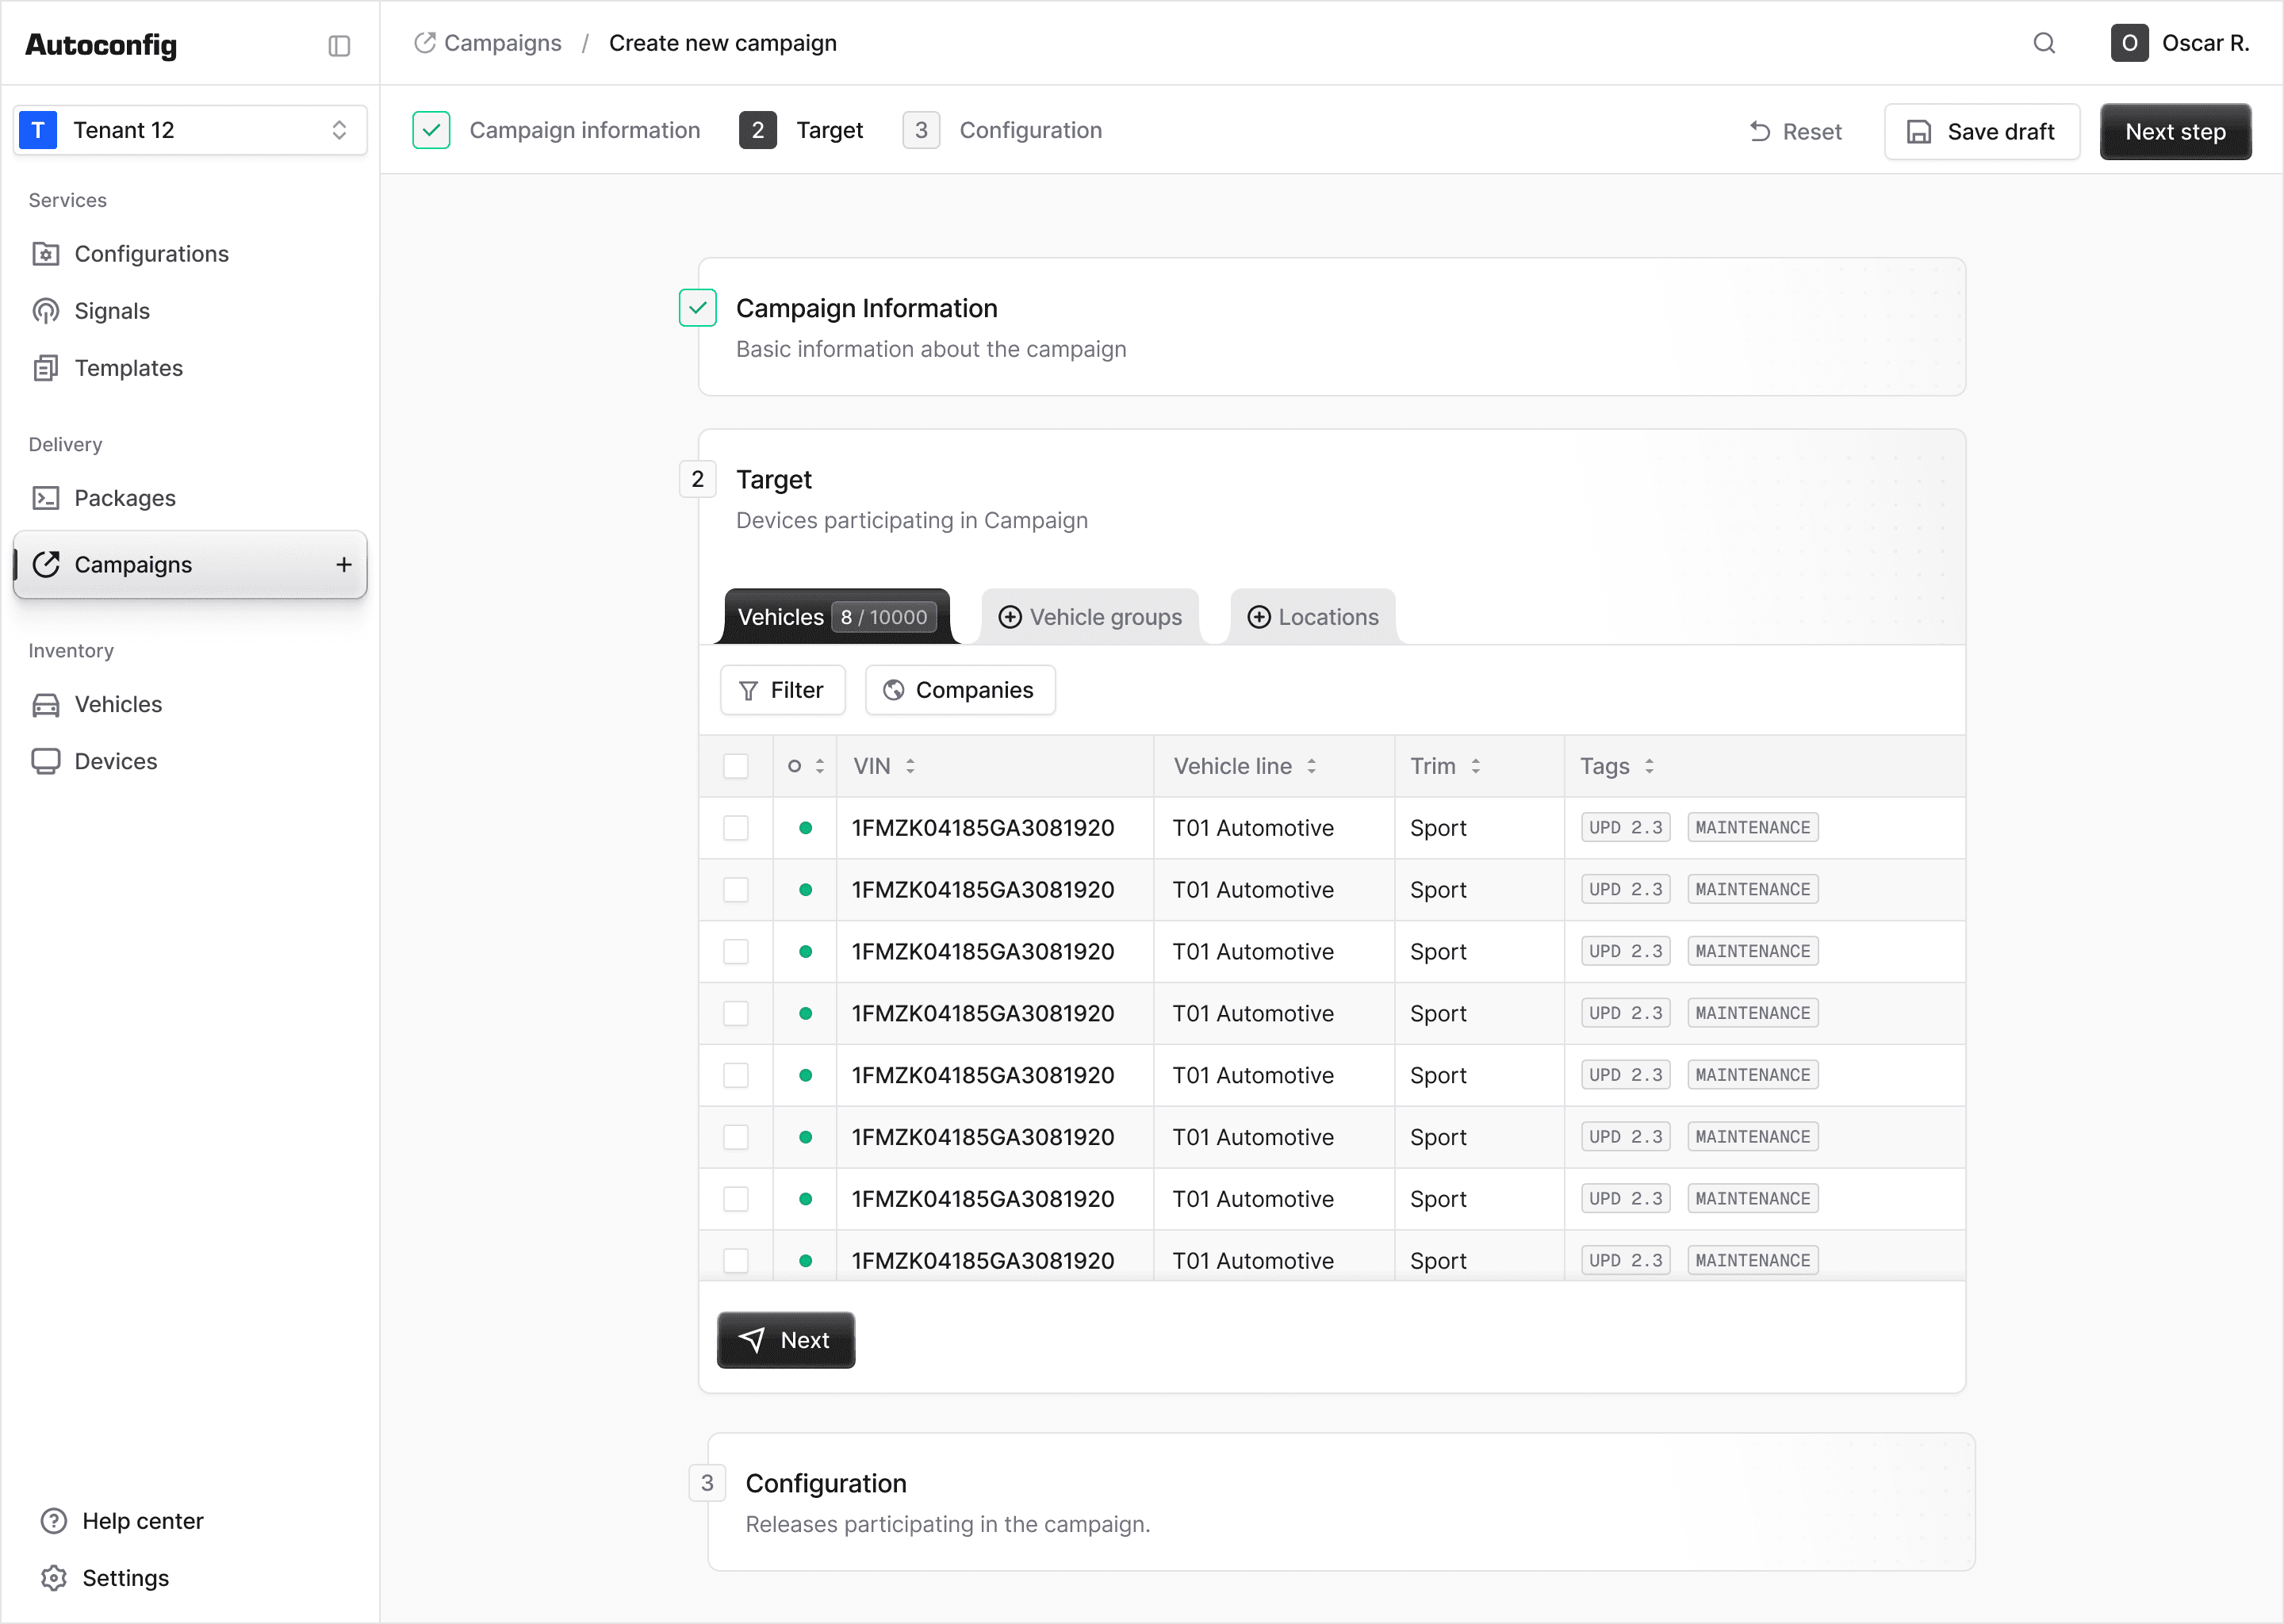Open the Tenant 12 selector chevrons
Screen dimensions: 2284x1624
tap(339, 130)
